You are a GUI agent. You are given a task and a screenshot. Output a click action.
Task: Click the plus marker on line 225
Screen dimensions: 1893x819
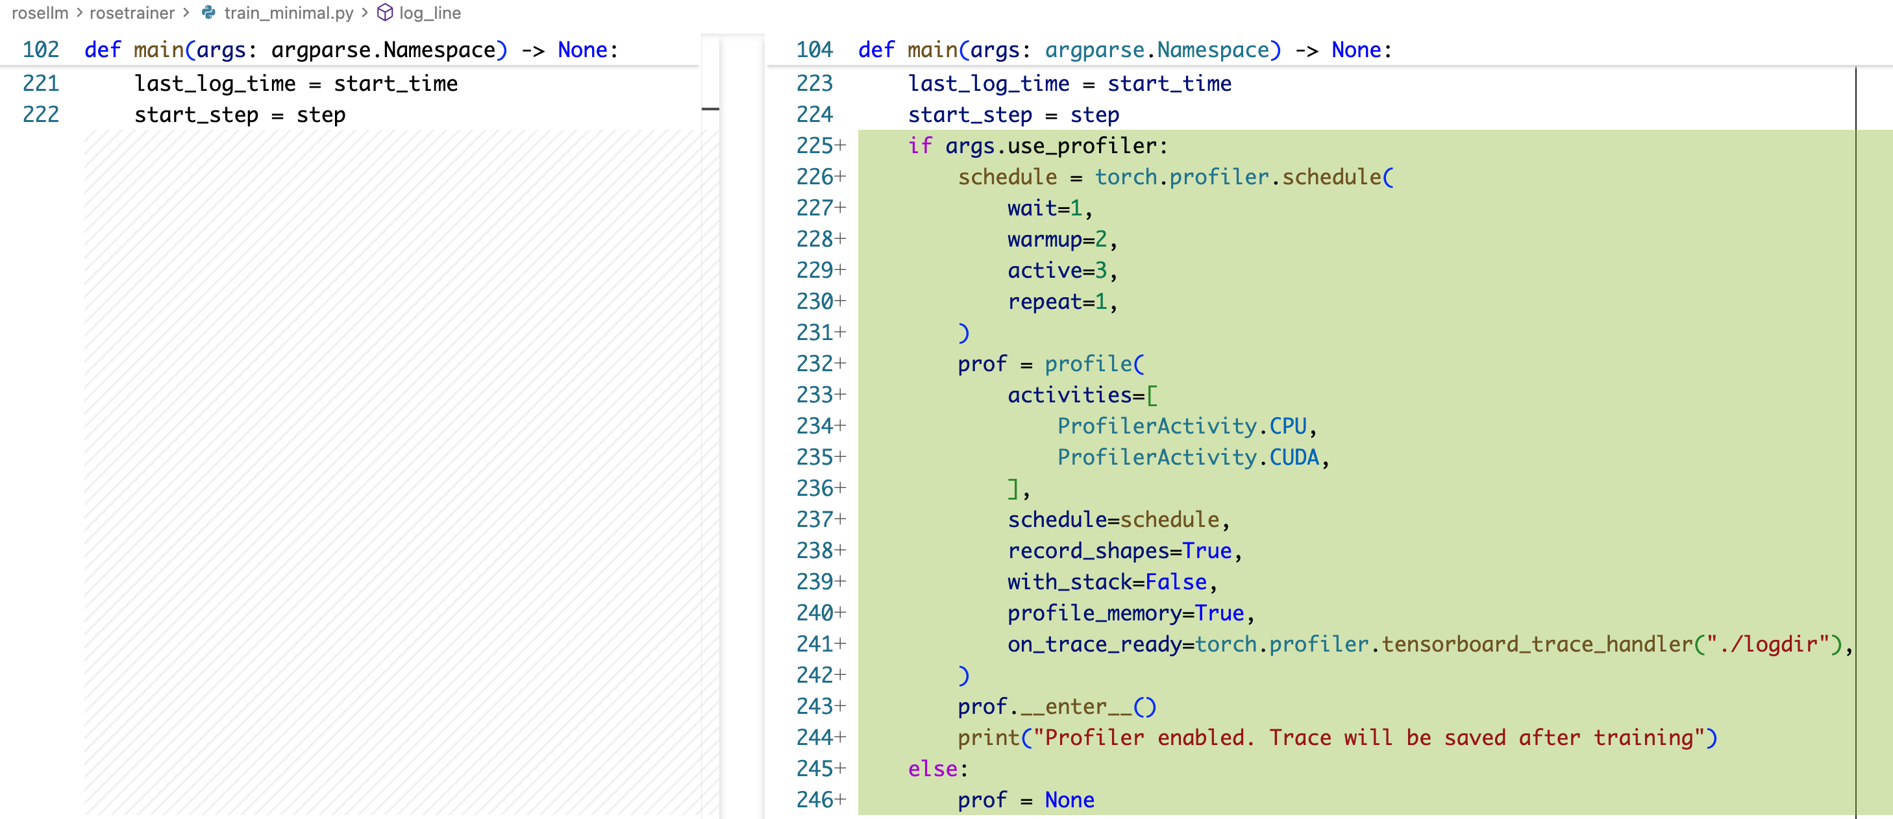pyautogui.click(x=841, y=145)
